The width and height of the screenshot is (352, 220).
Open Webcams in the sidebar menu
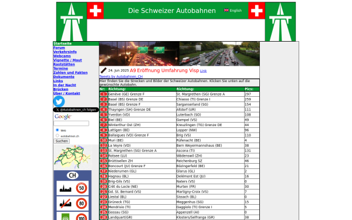62,56
